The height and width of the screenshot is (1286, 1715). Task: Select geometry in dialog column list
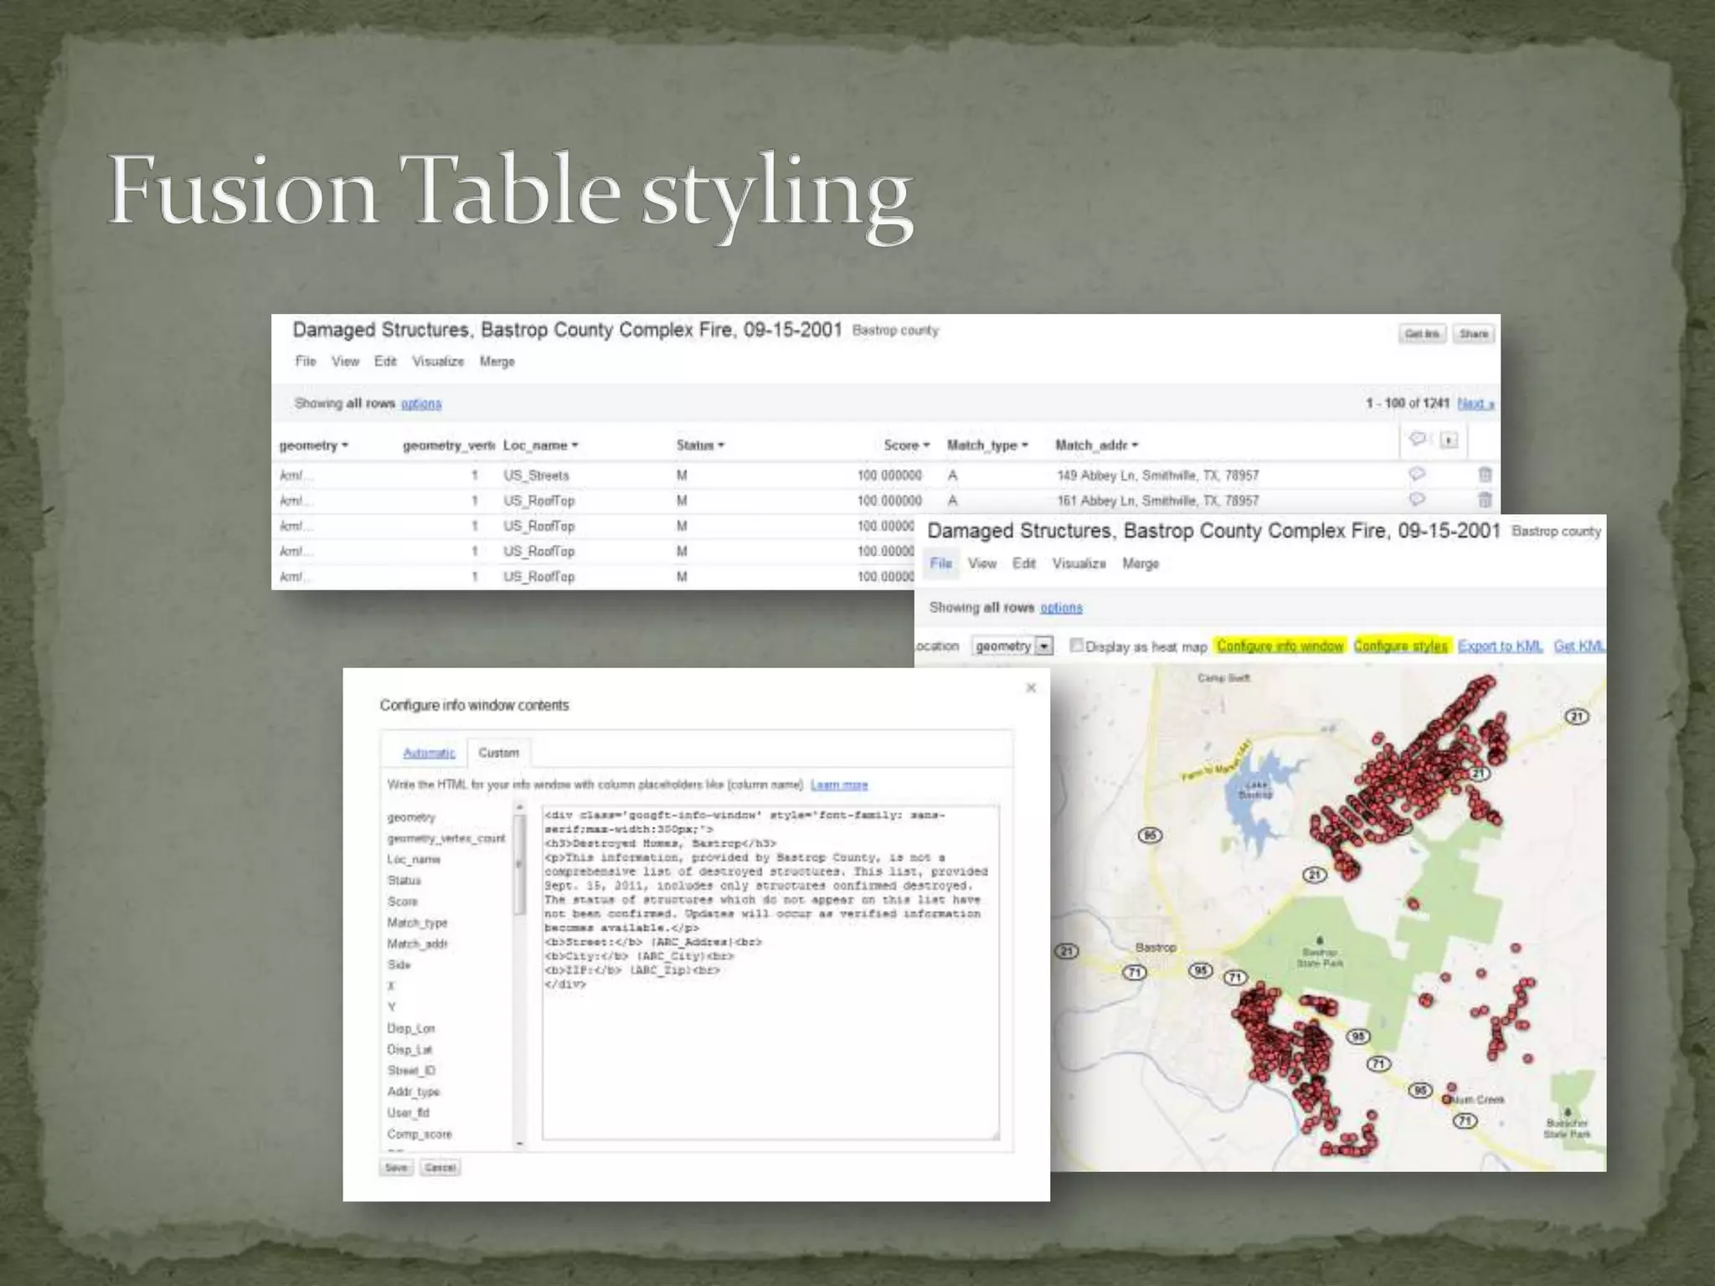(411, 817)
